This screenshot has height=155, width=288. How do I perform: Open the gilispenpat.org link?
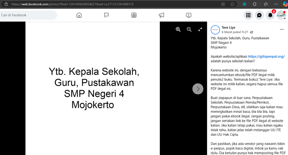click(x=266, y=56)
